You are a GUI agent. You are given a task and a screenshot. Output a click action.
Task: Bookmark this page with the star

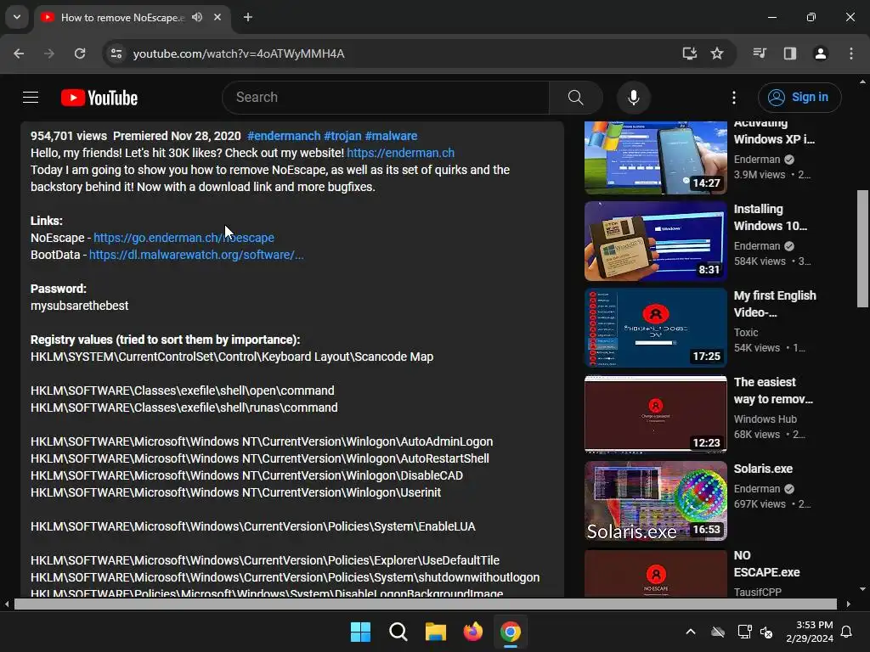717,53
